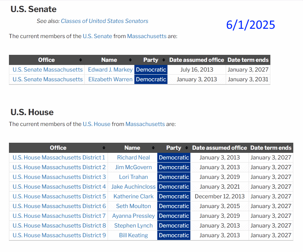Image resolution: width=303 pixels, height=252 pixels.
Task: Open Stephen Lynch's page
Action: pos(134,226)
